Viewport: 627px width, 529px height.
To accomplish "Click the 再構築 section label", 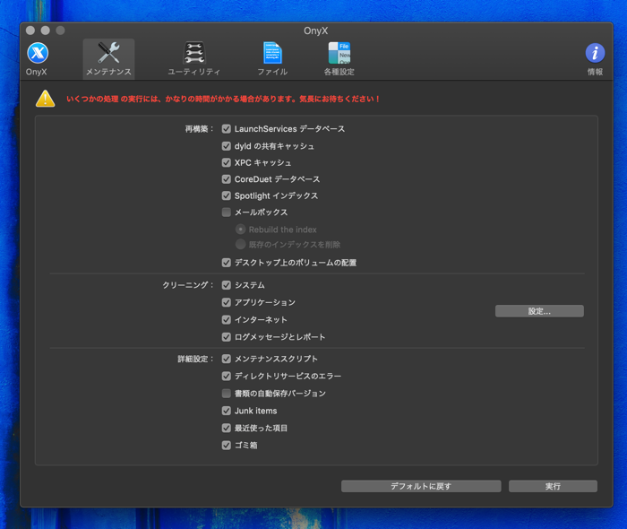I will pos(199,129).
